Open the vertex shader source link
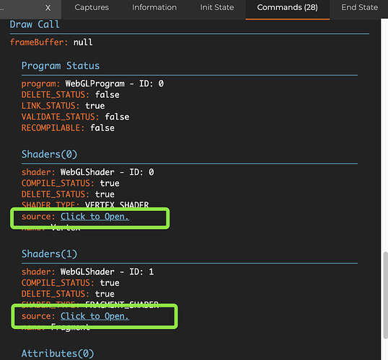 pos(94,217)
